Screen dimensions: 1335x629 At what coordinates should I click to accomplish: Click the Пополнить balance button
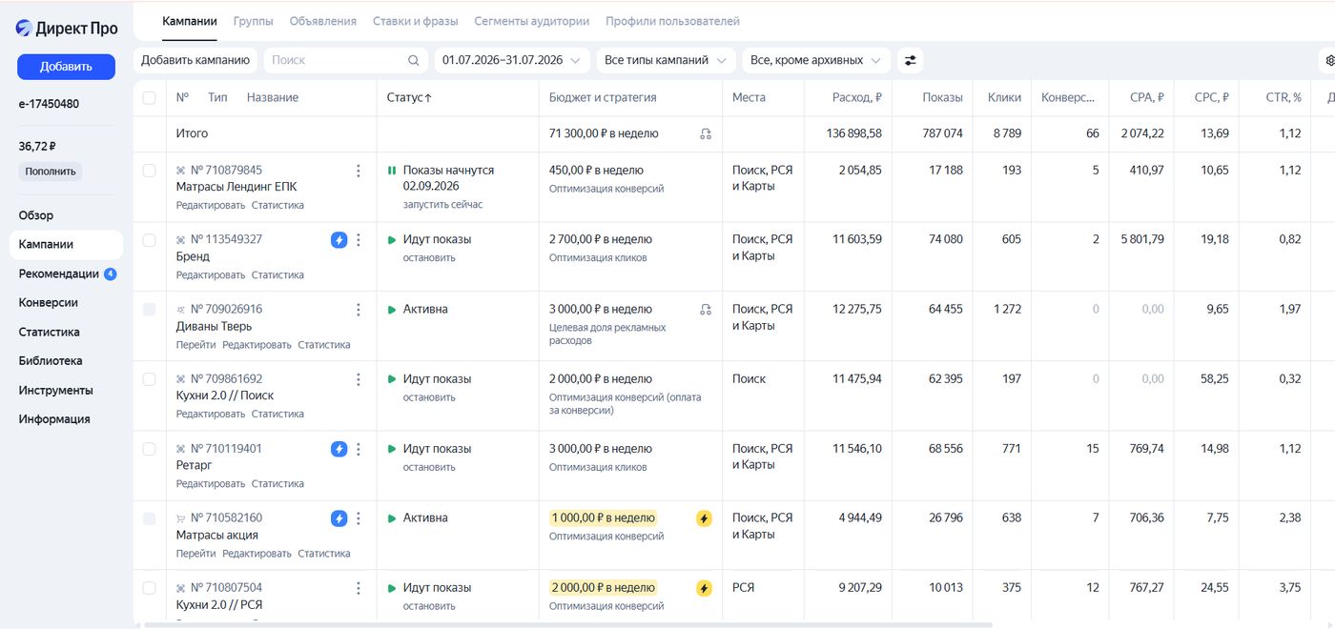pos(50,172)
